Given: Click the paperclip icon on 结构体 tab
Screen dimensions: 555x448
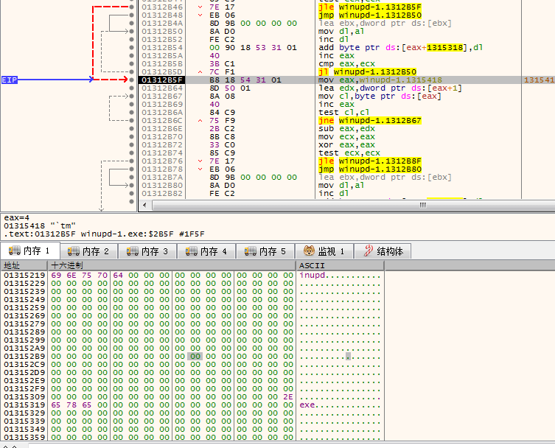Looking at the screenshot, I should [369, 251].
